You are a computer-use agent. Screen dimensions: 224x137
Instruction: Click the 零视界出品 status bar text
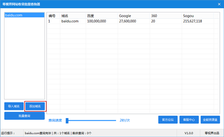[212, 133]
